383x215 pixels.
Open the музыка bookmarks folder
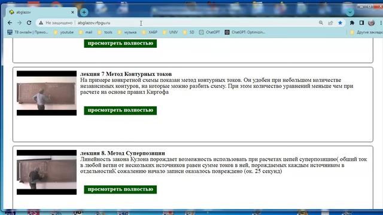click(x=127, y=32)
